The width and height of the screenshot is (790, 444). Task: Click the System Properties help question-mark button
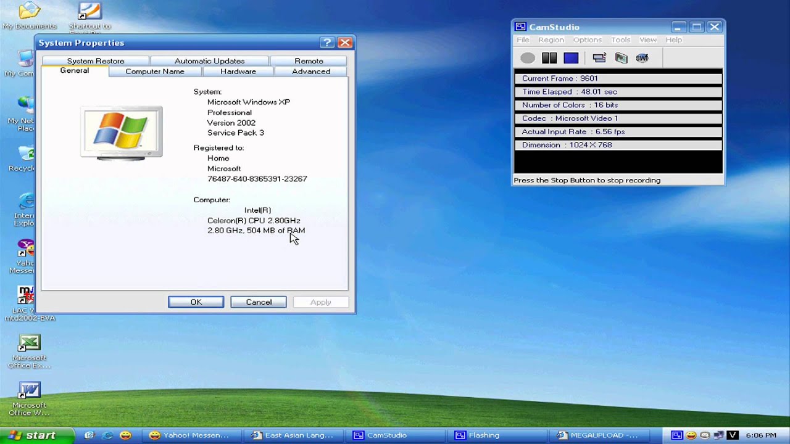coord(327,43)
